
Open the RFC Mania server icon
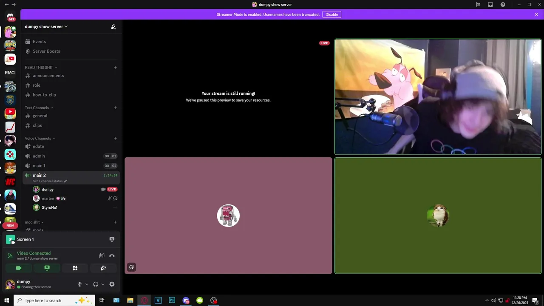[10, 45]
